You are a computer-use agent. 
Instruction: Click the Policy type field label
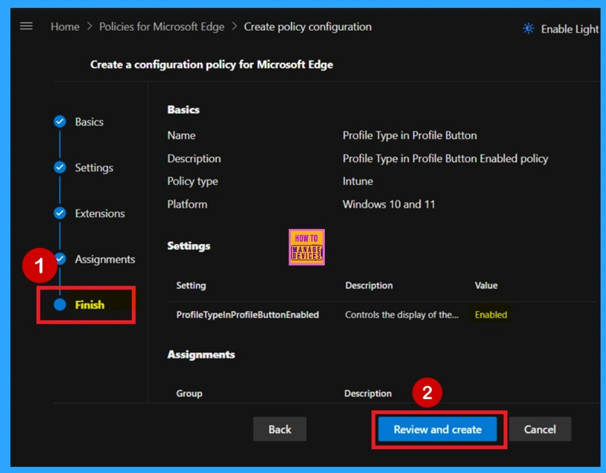tap(192, 181)
